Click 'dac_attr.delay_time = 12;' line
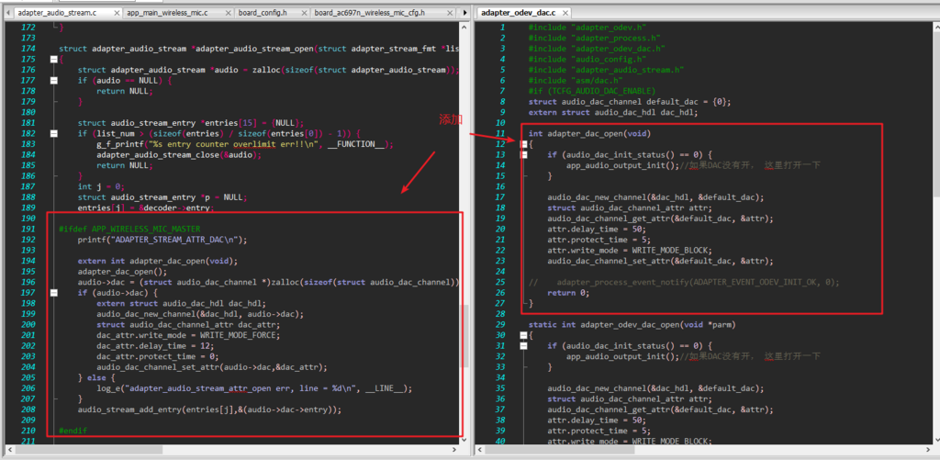The width and height of the screenshot is (940, 460). (x=154, y=346)
